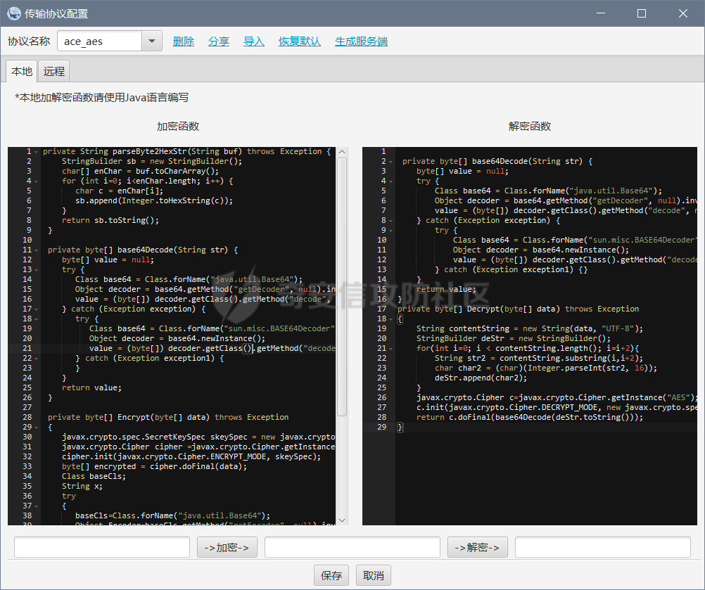
Task: Click the 恢复默认 link
Action: point(300,41)
